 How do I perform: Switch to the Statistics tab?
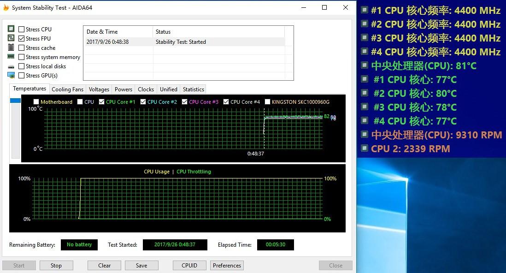193,89
